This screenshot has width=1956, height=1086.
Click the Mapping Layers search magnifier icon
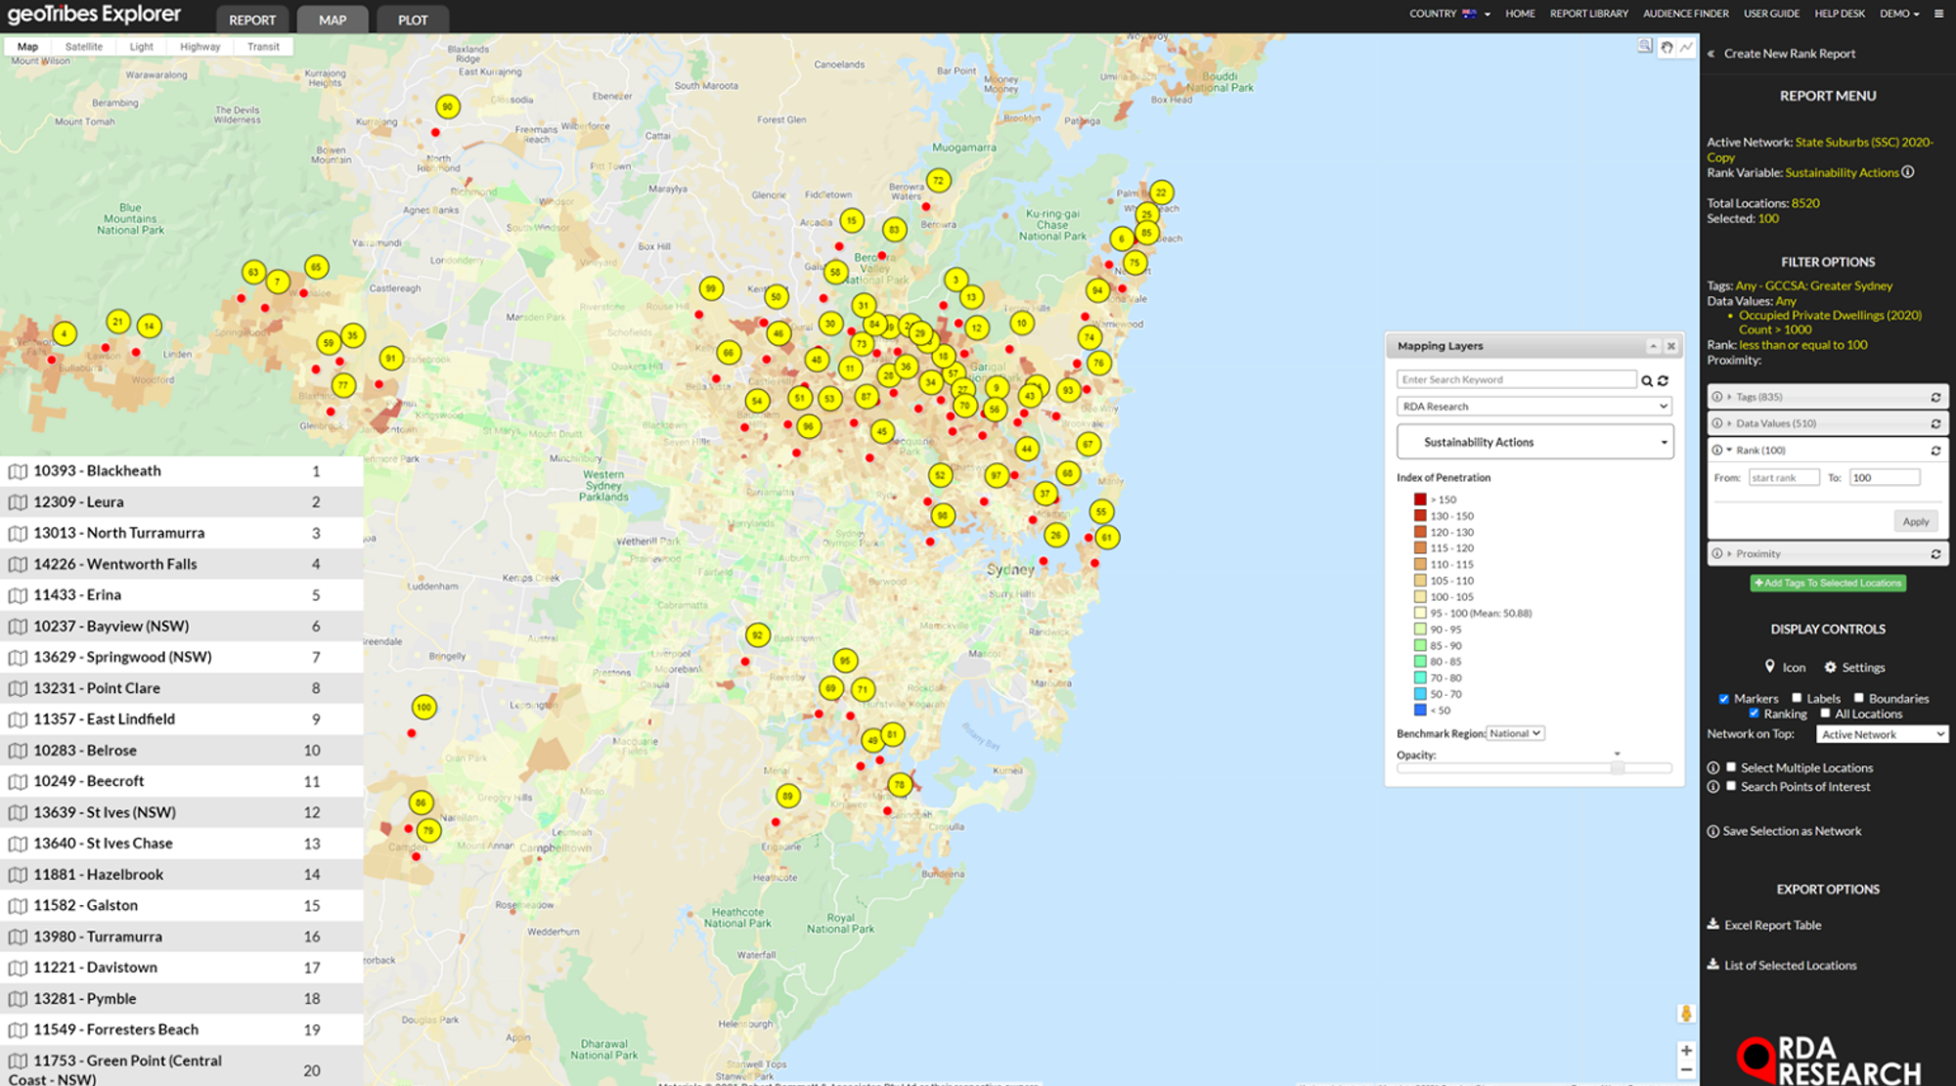[x=1647, y=381]
